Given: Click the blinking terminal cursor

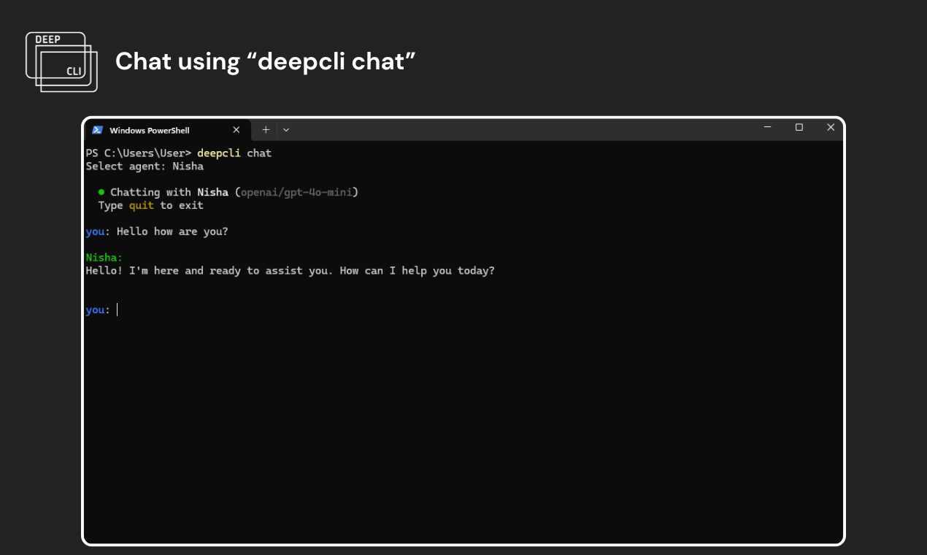Looking at the screenshot, I should click(117, 310).
